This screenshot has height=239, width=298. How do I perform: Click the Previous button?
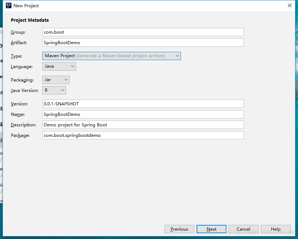tap(179, 229)
